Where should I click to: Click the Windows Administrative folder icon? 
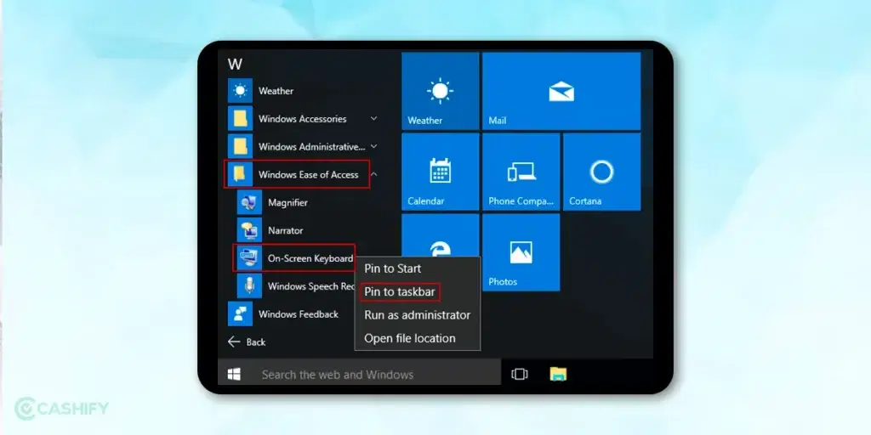point(240,146)
